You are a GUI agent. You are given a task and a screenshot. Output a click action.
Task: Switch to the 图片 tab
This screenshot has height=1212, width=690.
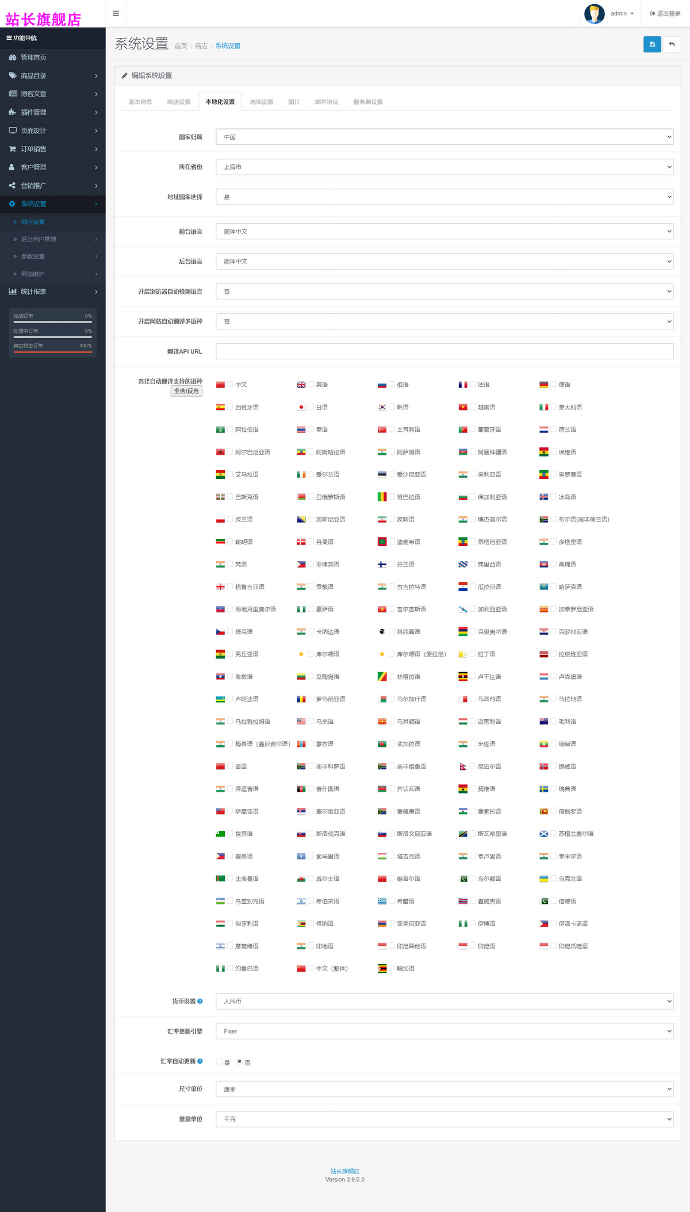(x=294, y=102)
